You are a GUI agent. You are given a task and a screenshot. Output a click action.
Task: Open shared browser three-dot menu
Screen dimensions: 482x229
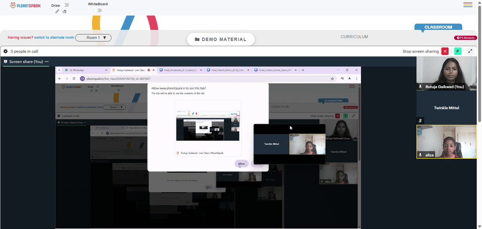pyautogui.click(x=357, y=79)
